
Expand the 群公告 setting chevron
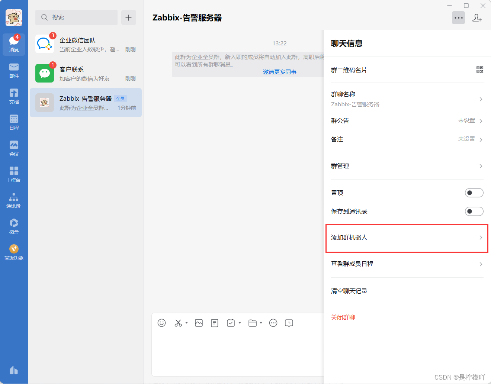[481, 121]
